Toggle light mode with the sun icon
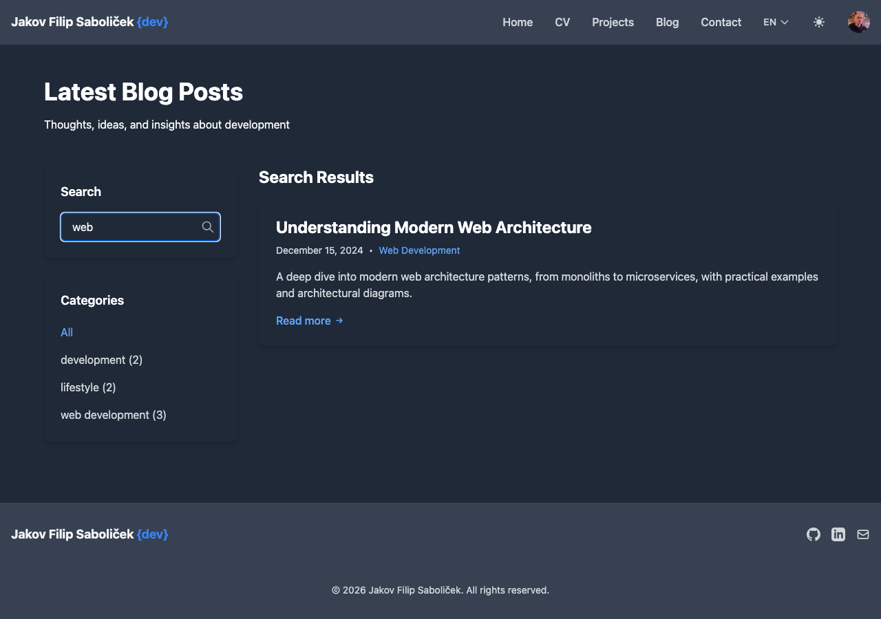 pyautogui.click(x=819, y=22)
